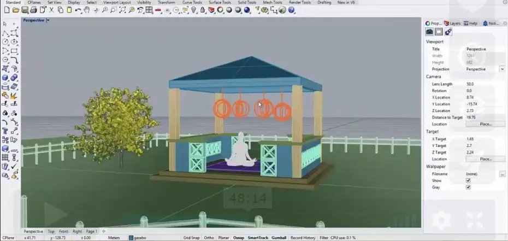Image resolution: width=508 pixels, height=241 pixels.
Task: Click the Open file folder icon
Action: 15,10
